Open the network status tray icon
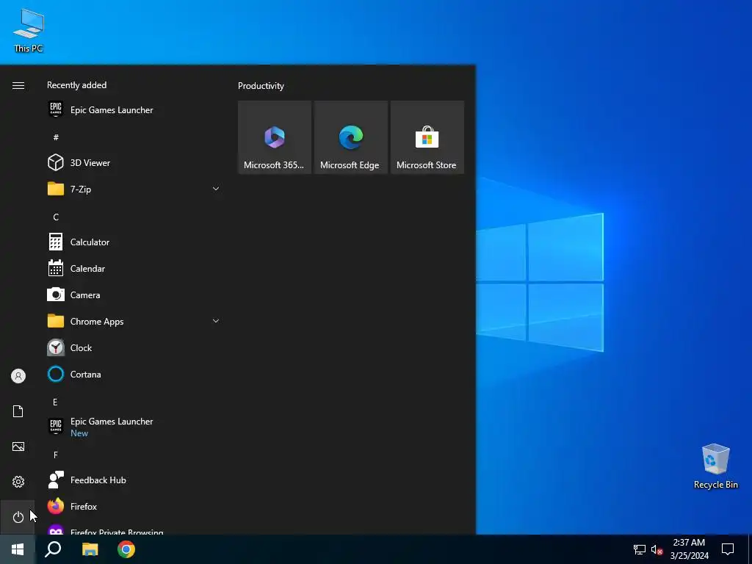The width and height of the screenshot is (752, 564). coord(640,549)
